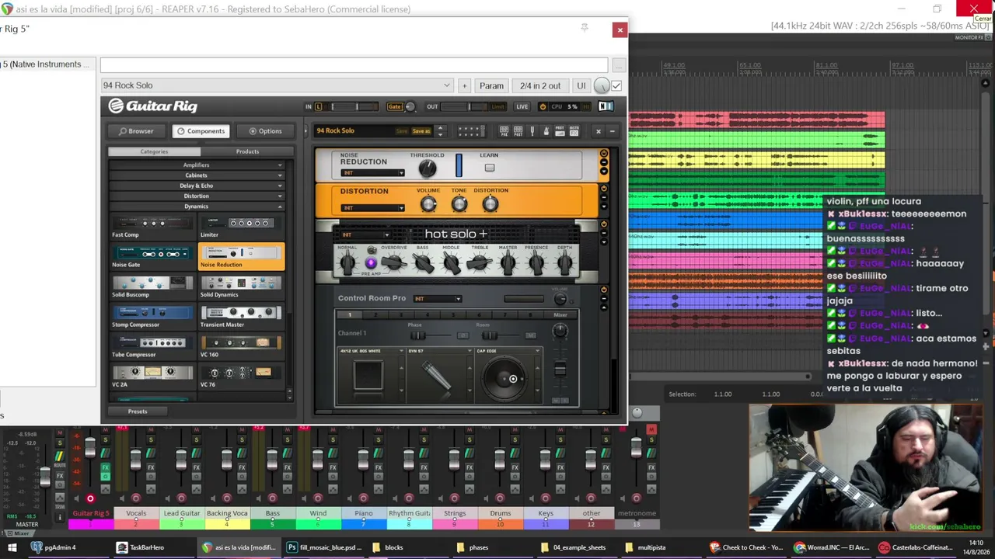Open Photoshop fill_mosaic_blue.psd from taskbar

(324, 547)
